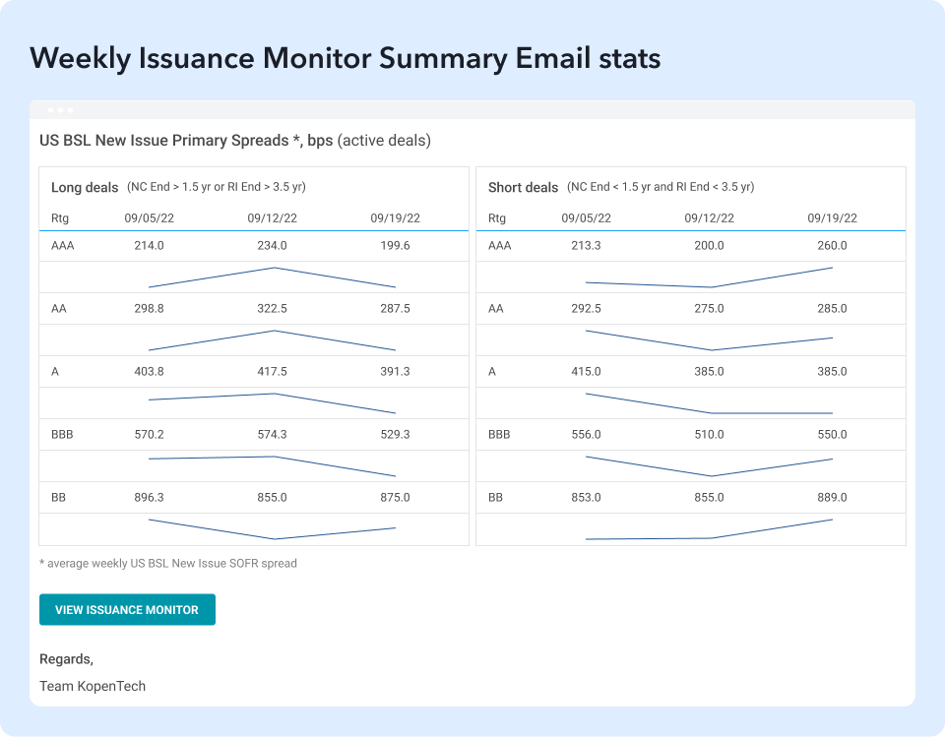Select the 574.3 value in Long deals BBB row
The image size is (945, 737).
273,435
